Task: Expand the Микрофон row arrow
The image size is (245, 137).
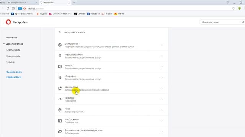Action: 162,77
